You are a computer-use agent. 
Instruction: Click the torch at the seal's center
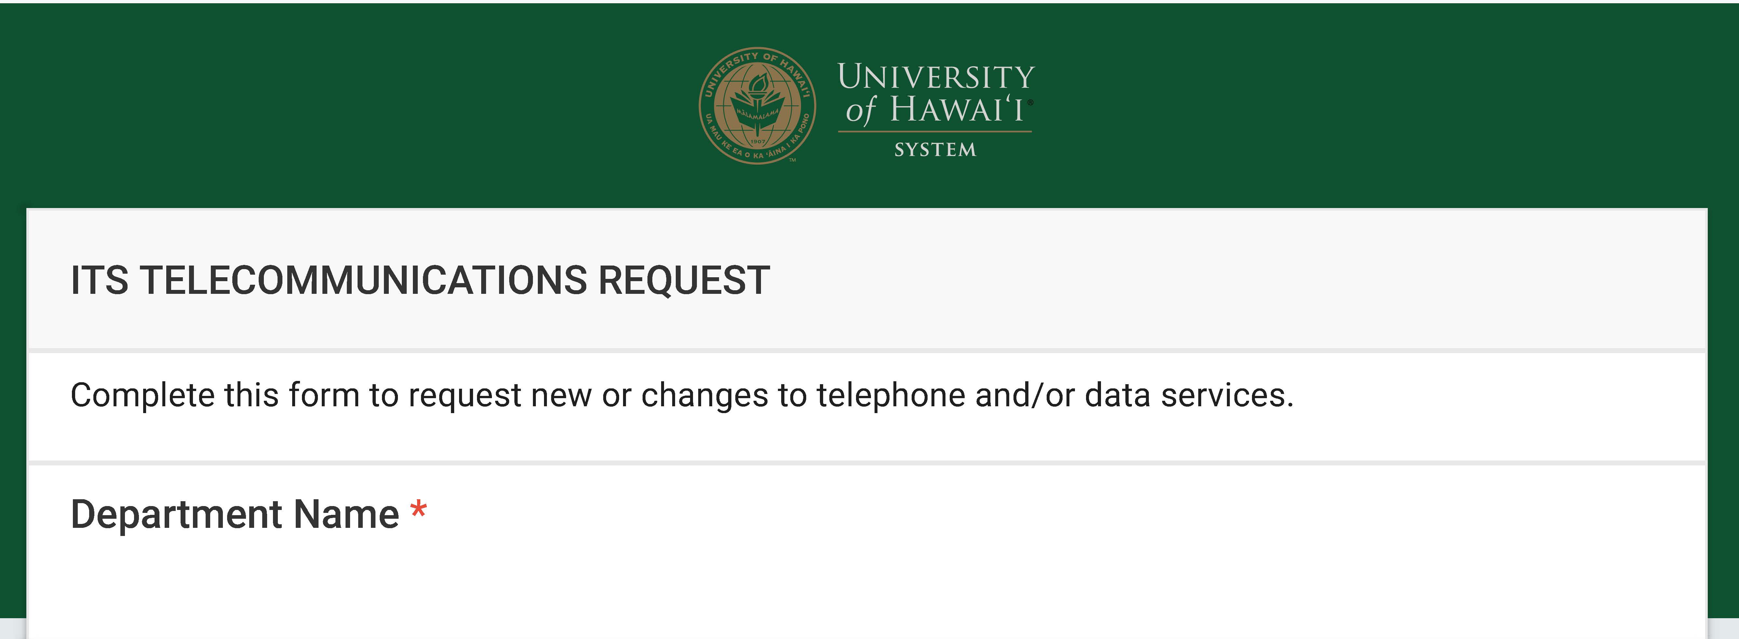[757, 92]
